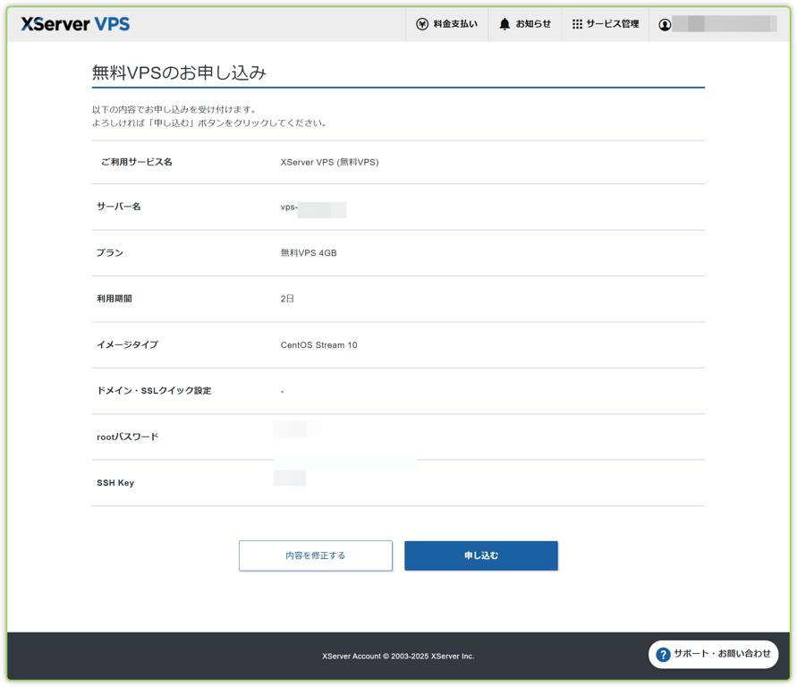Screen dimensions: 797x687
Task: Click the プラン label
Action: pyautogui.click(x=110, y=252)
